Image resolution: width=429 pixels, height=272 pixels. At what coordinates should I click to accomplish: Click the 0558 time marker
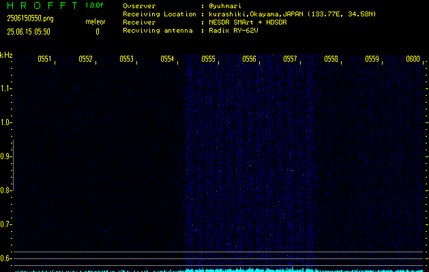pos(331,59)
